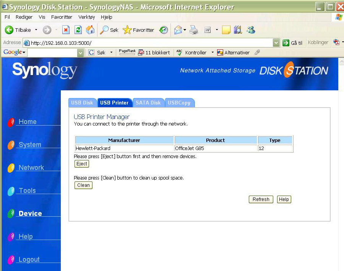This screenshot has height=271, width=344.
Task: Open the Søk search magnifier in toolbar
Action: pos(109,30)
